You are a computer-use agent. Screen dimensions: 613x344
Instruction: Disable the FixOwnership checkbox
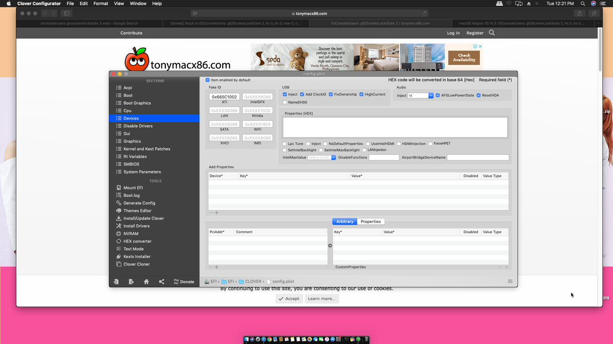(x=330, y=94)
